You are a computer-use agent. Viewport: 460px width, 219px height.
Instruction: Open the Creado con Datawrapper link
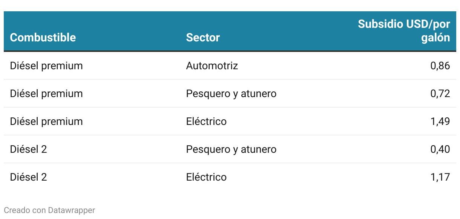point(49,210)
